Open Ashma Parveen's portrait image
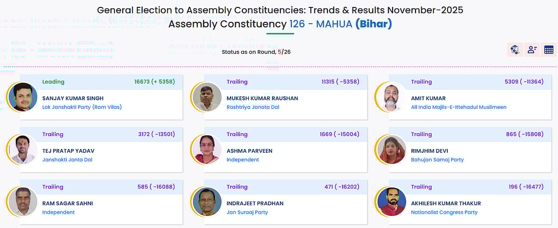558x228 pixels. 207,150
